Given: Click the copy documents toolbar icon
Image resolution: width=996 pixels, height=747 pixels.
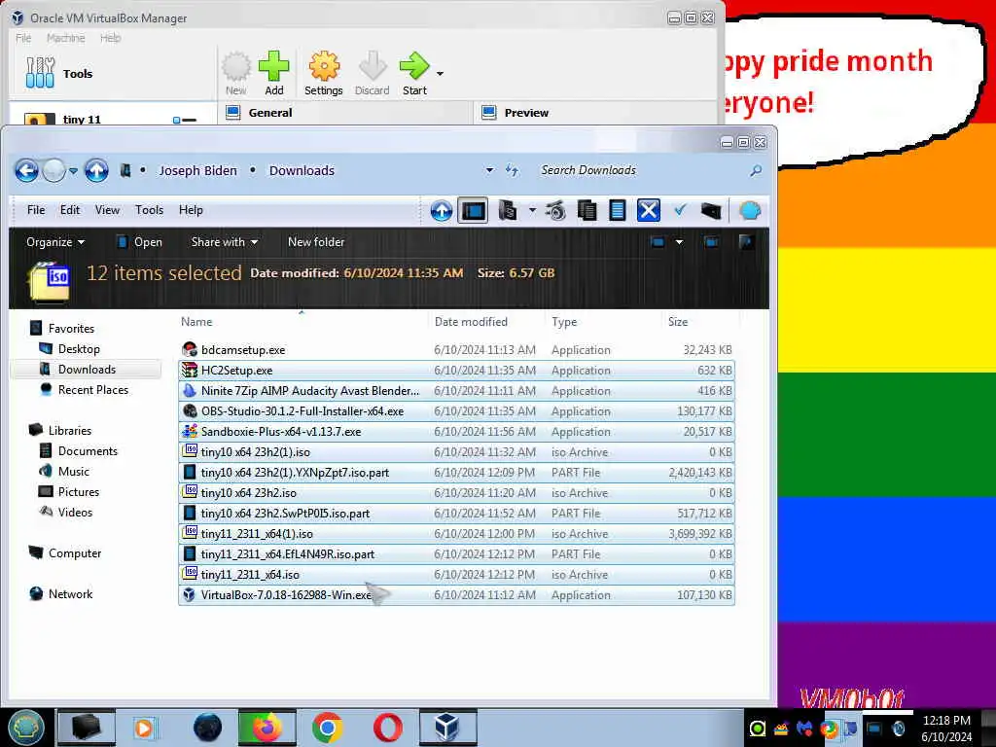Looking at the screenshot, I should (587, 211).
